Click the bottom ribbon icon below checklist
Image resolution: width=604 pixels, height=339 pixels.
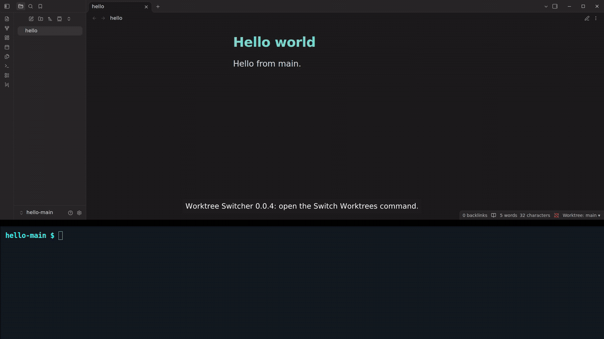point(7,85)
